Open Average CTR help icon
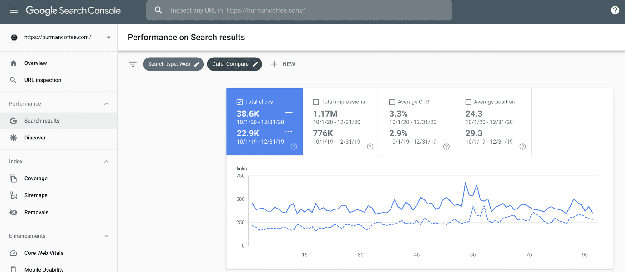 (446, 146)
